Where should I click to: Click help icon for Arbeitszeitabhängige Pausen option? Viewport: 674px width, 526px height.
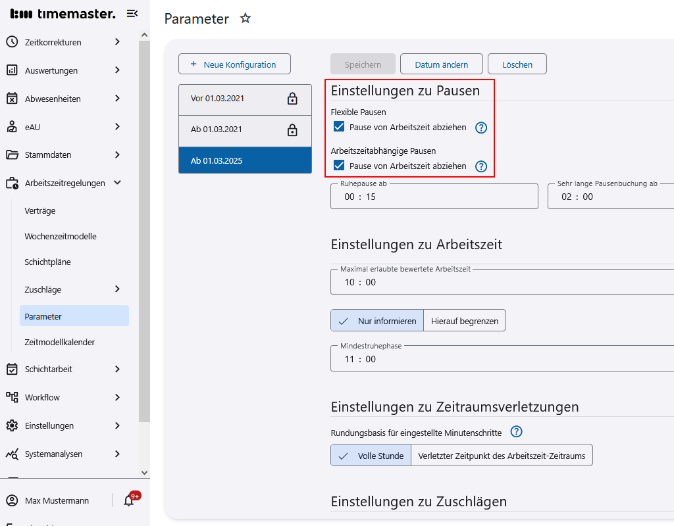[x=481, y=166]
